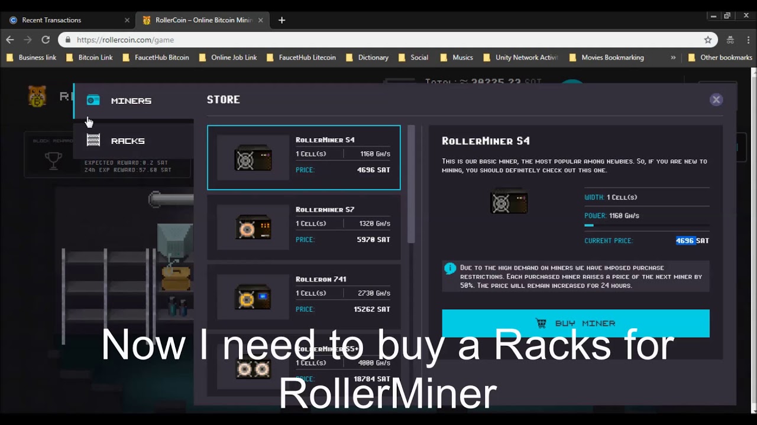Open a new browser tab
The height and width of the screenshot is (425, 757).
pos(282,20)
